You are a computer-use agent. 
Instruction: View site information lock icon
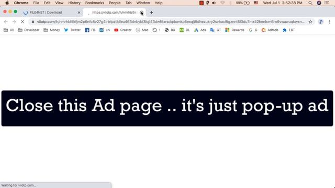coord(33,22)
